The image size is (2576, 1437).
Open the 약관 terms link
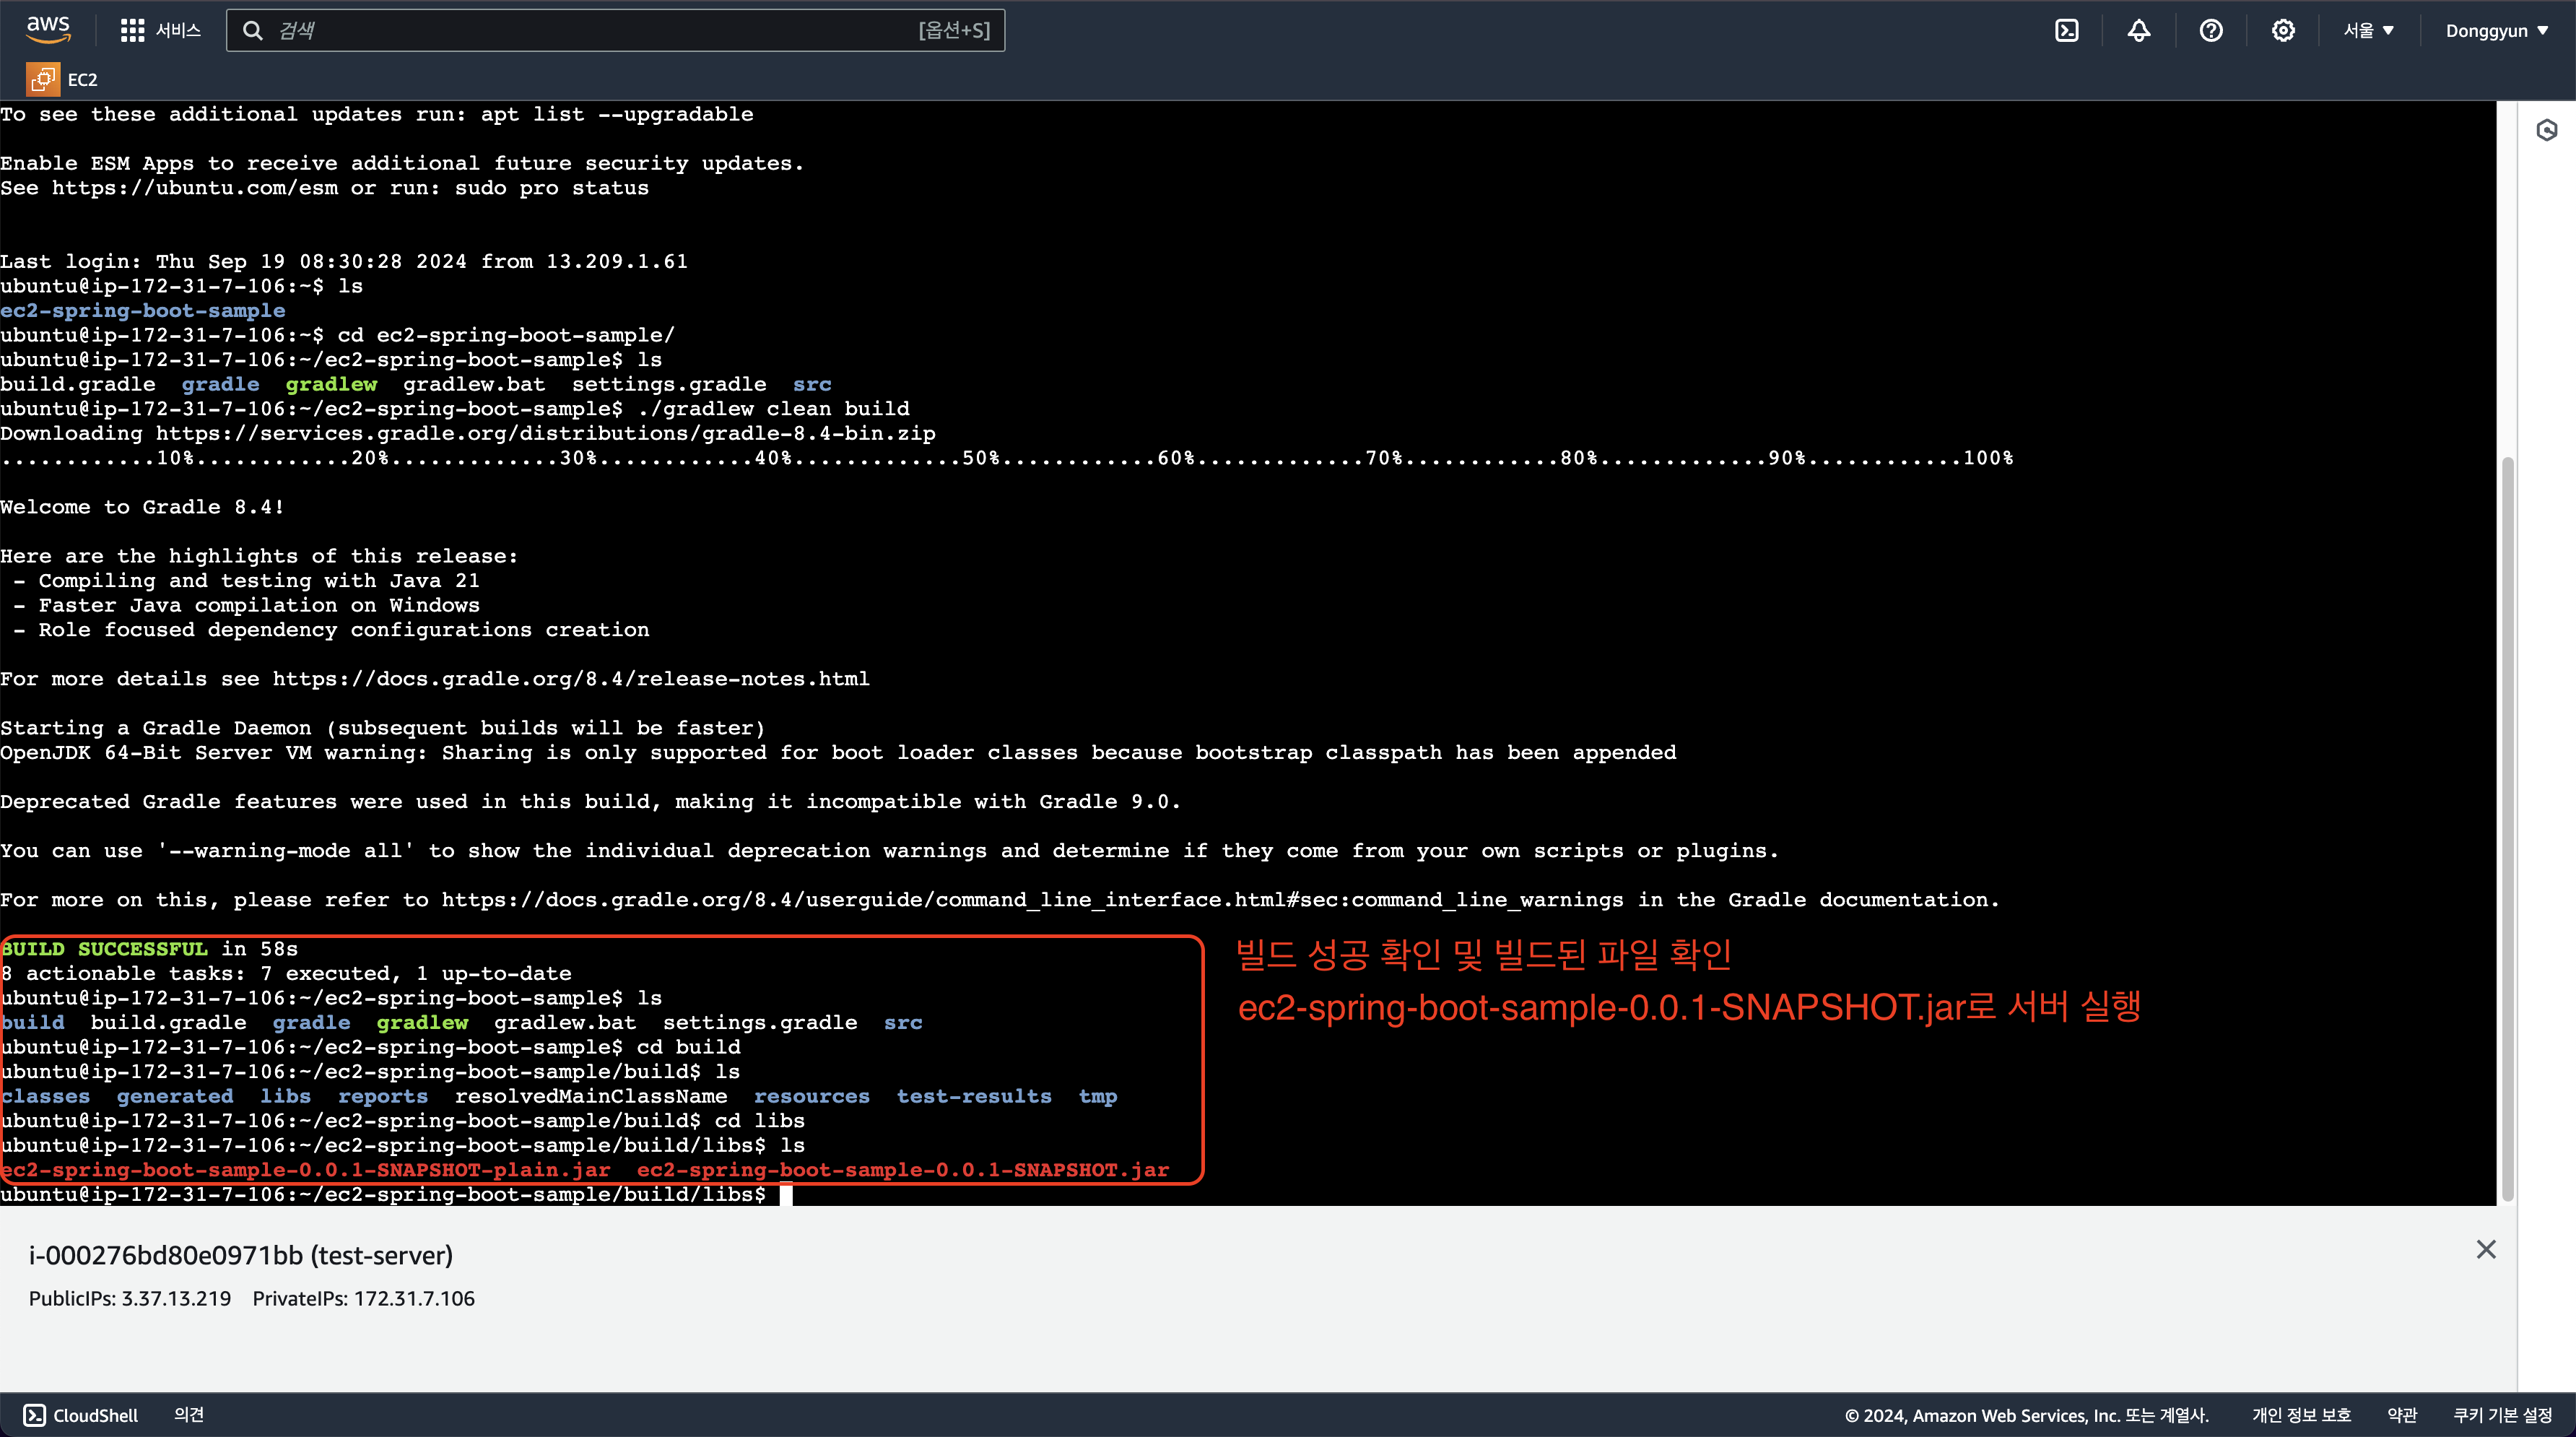pos(2401,1414)
